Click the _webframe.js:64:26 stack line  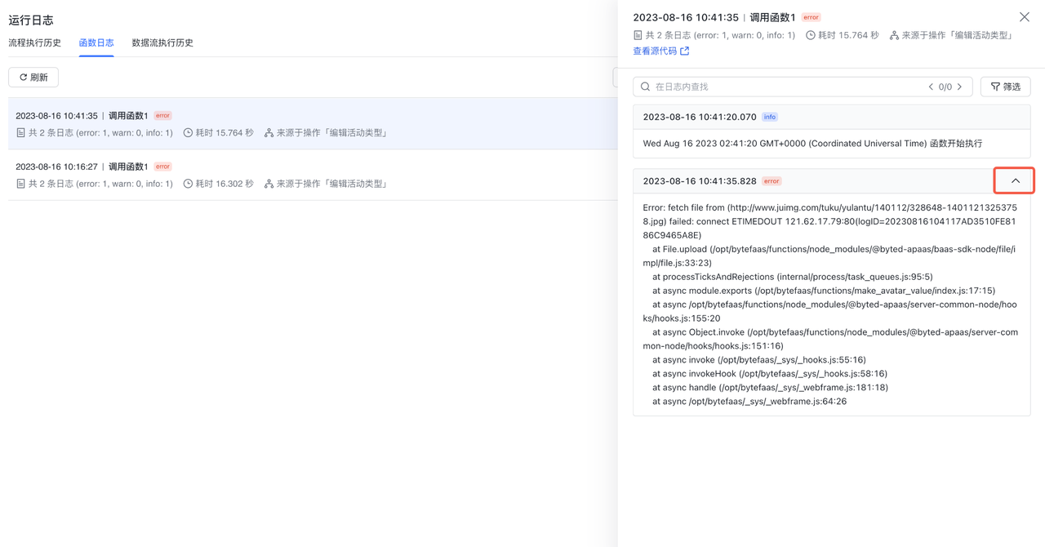click(749, 402)
